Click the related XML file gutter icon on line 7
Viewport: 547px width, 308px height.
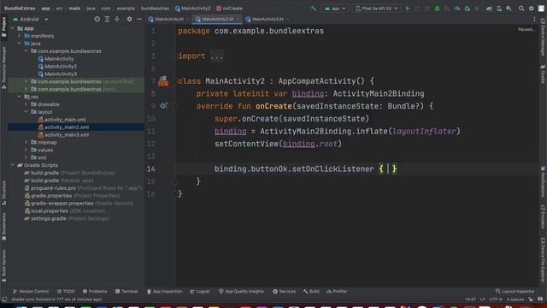tap(163, 81)
